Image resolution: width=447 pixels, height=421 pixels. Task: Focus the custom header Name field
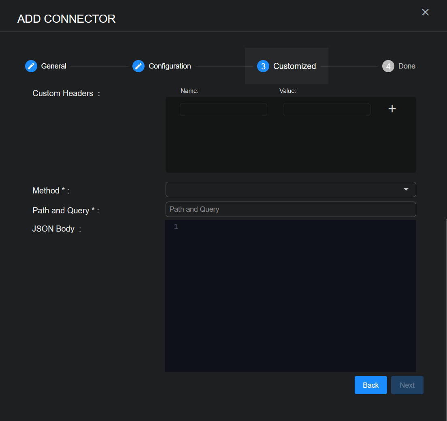coord(223,110)
